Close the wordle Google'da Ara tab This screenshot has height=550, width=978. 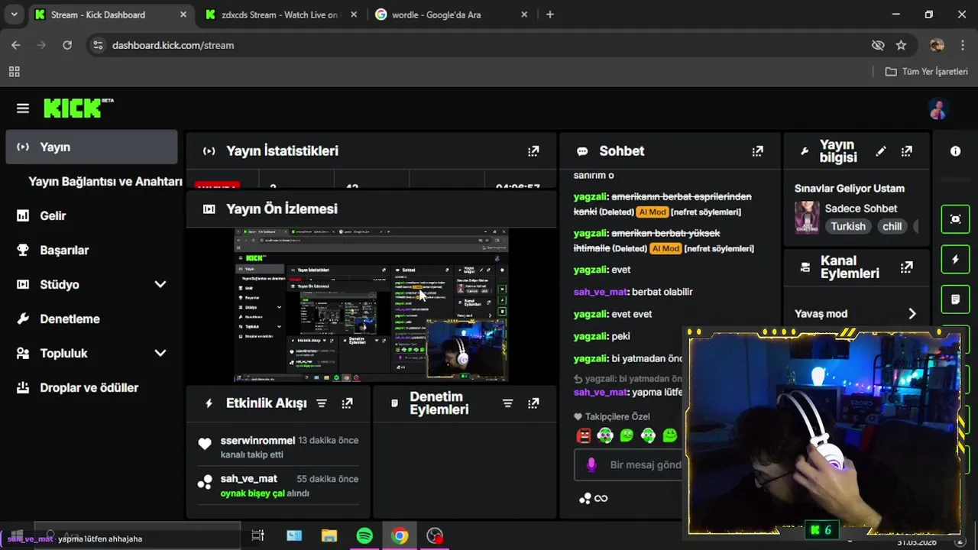[523, 15]
